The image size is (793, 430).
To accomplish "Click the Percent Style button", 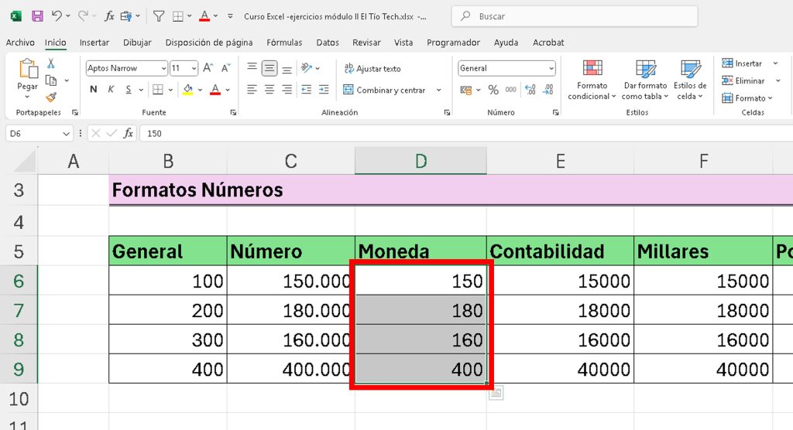I will click(493, 90).
